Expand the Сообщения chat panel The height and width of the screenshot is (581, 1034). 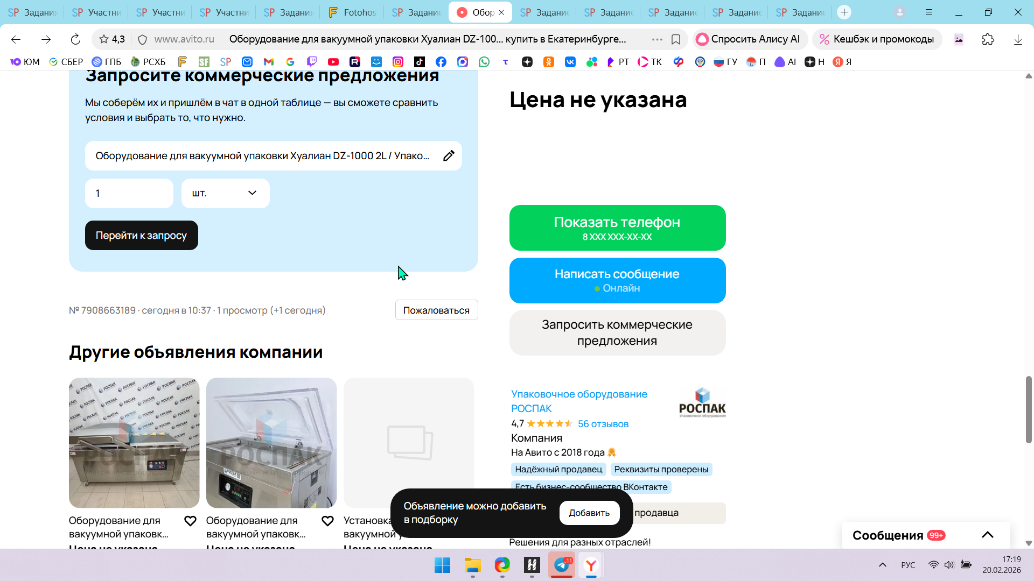coord(987,535)
